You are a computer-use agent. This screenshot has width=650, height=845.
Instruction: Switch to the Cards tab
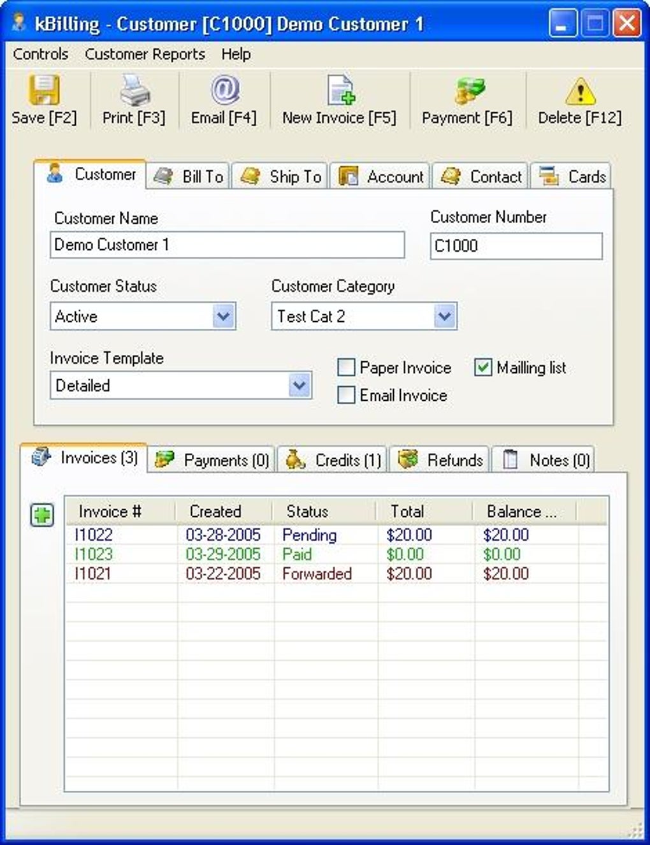tap(572, 177)
